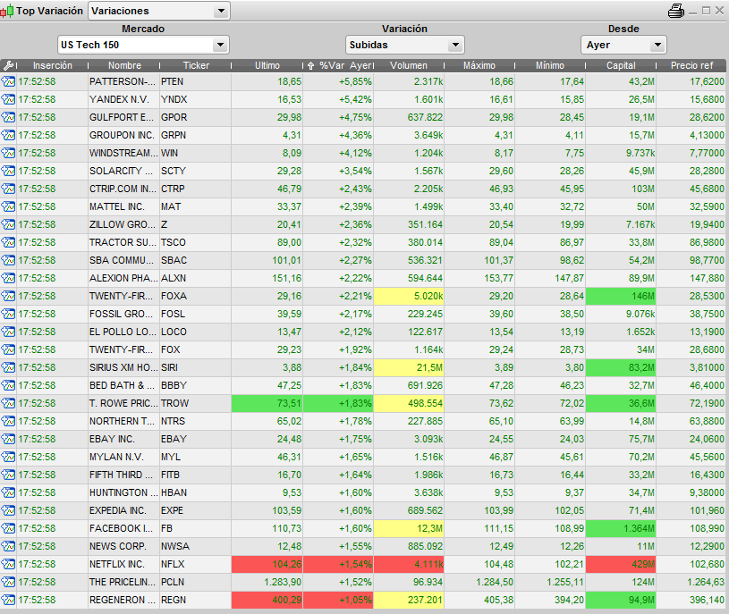Click the print icon in title bar
Image resolution: width=729 pixels, height=614 pixels.
point(676,11)
